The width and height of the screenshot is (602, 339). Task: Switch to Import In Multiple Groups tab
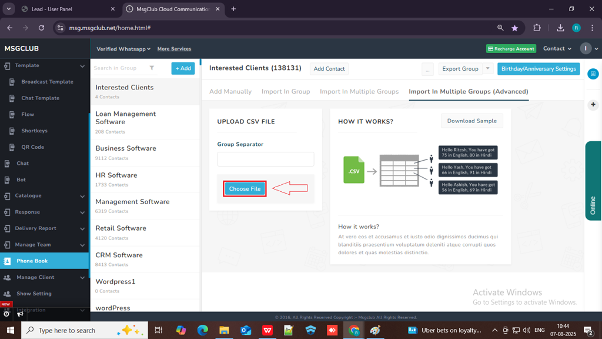[x=359, y=91]
